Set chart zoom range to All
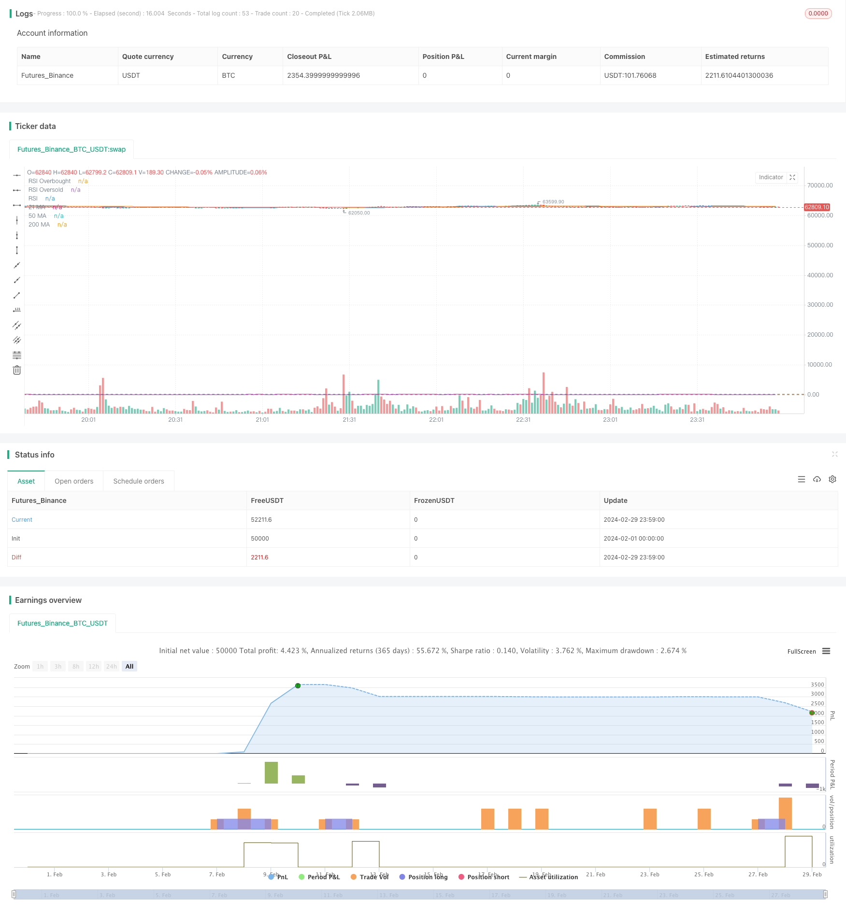The width and height of the screenshot is (846, 914). click(x=129, y=666)
